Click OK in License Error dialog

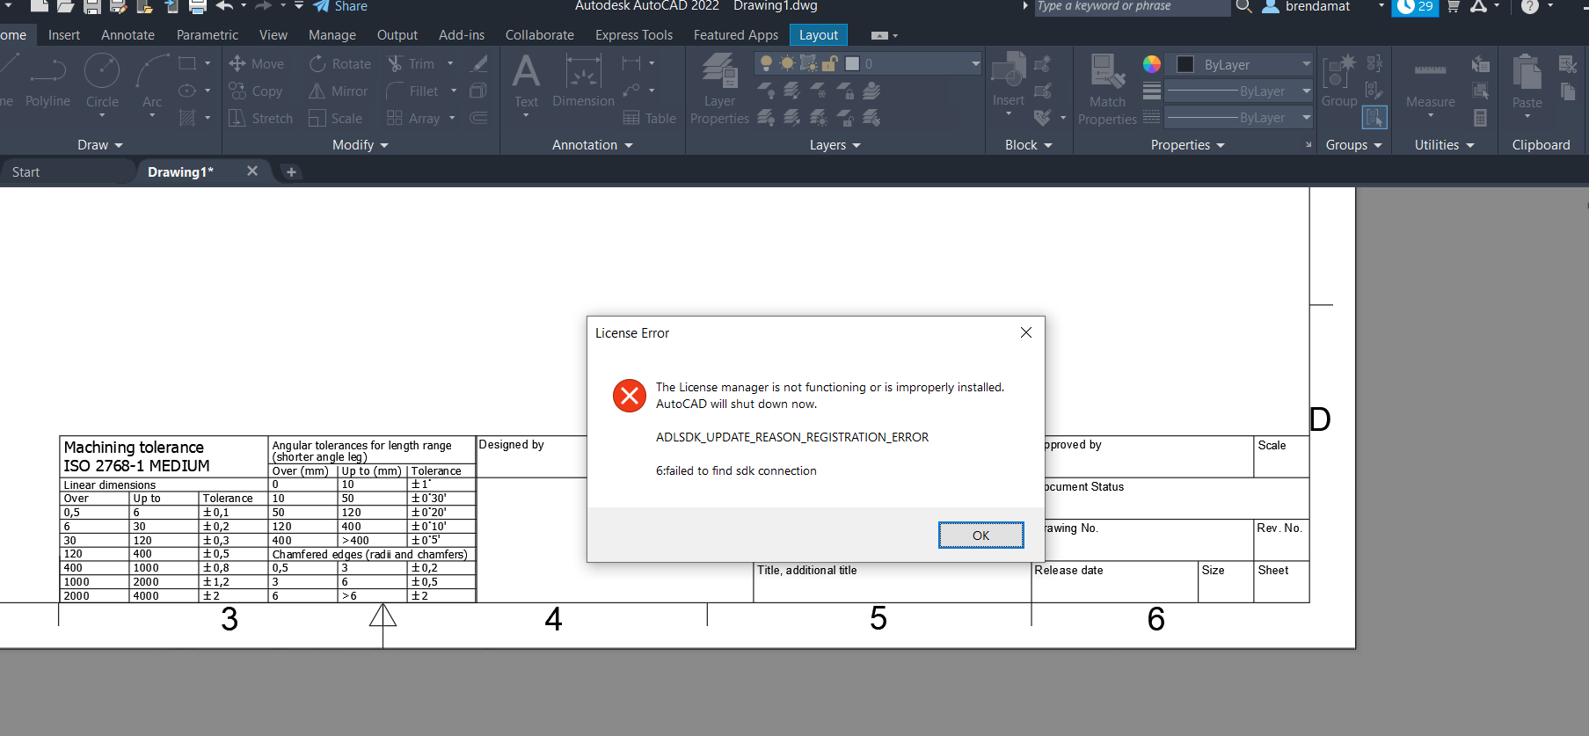tap(980, 536)
